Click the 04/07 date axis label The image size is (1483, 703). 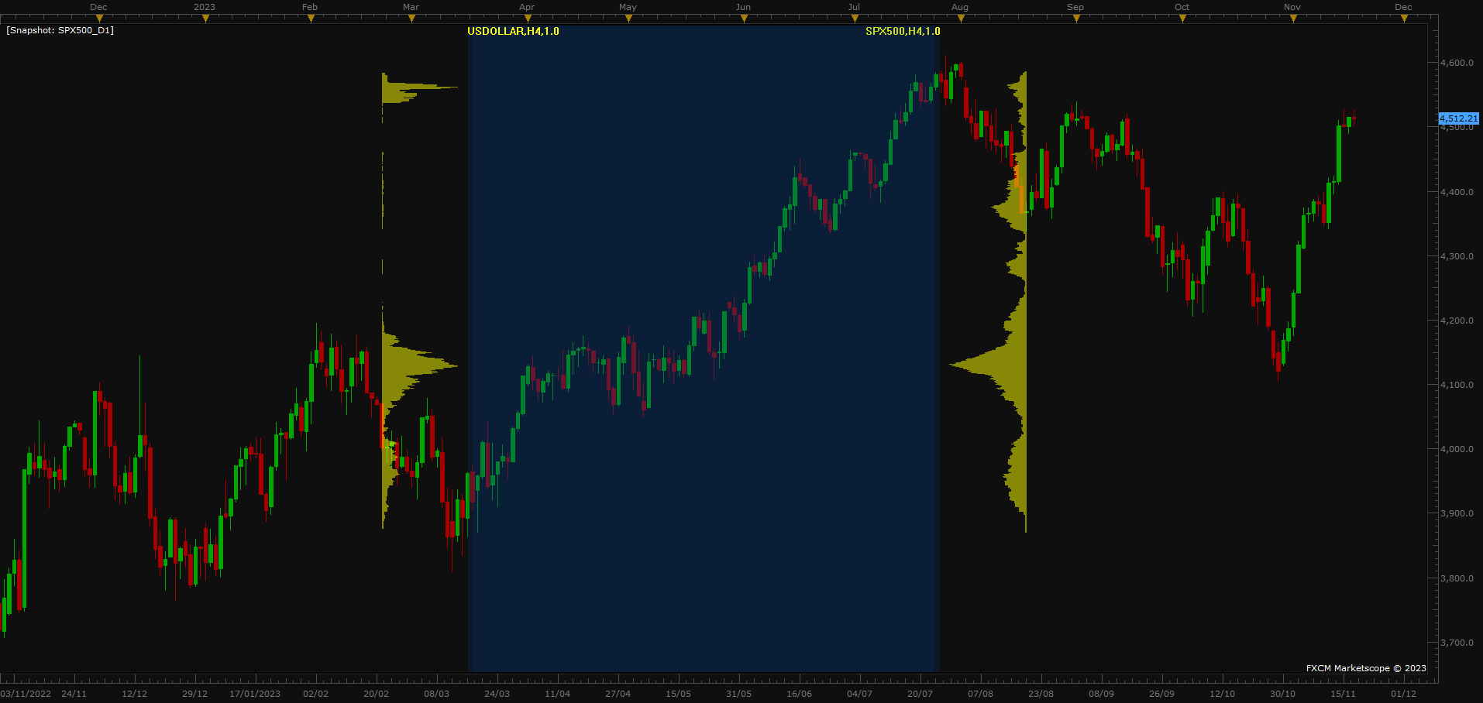coord(860,694)
